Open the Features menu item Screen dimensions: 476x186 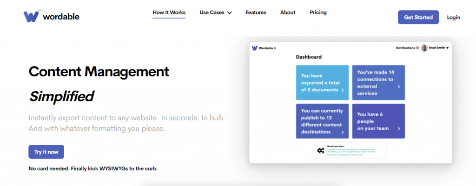click(256, 12)
